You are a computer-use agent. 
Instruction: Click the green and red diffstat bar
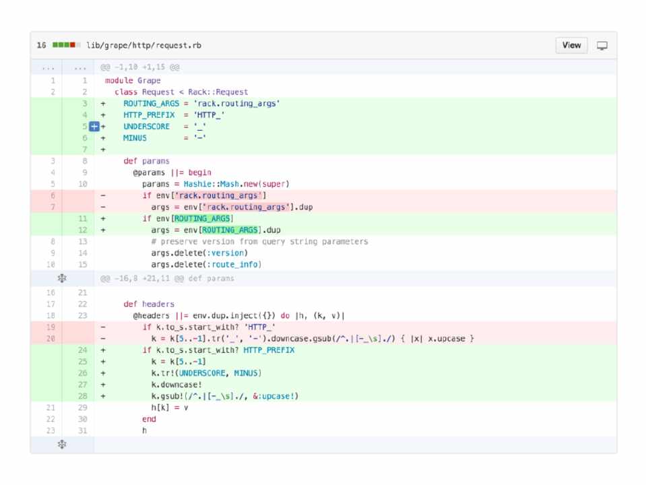click(x=66, y=46)
